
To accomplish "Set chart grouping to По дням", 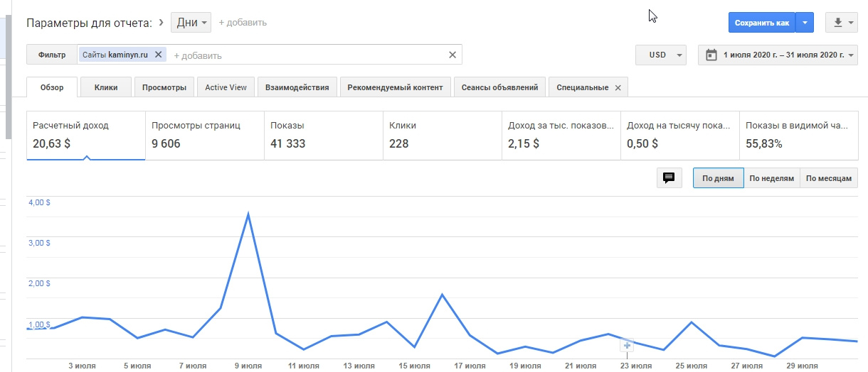I will click(x=719, y=178).
